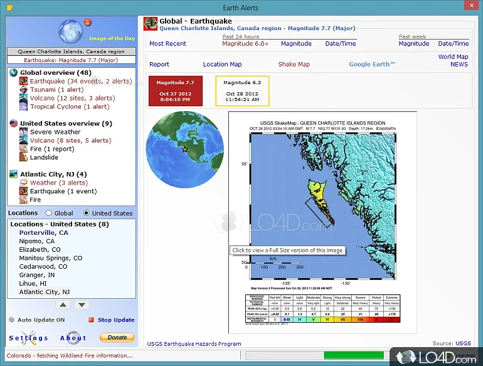
Task: Select the red Magnitude 7.7 event box
Action: (176, 91)
